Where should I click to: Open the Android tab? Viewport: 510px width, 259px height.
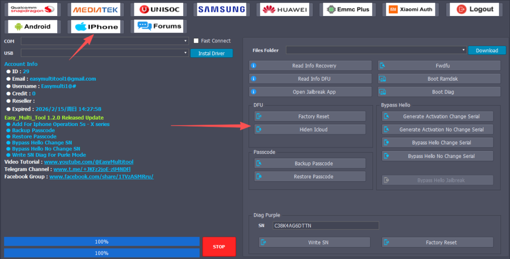click(32, 26)
